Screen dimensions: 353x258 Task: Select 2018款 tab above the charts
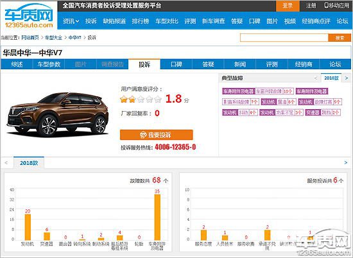tap(29, 163)
